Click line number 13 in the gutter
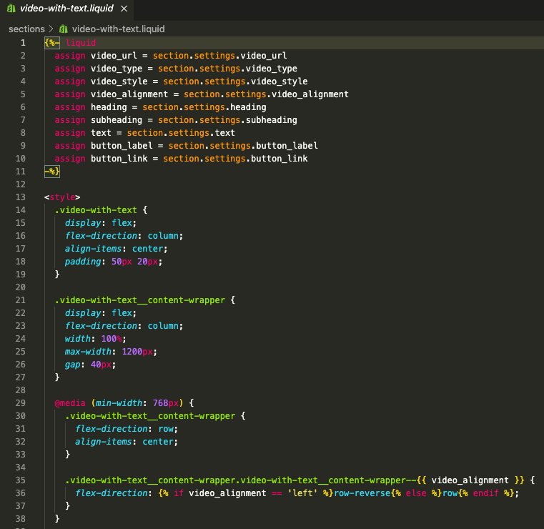 coord(21,197)
